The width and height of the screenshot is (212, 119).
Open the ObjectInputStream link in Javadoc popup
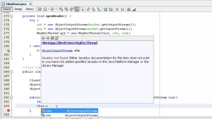pyautogui.click(x=57, y=51)
